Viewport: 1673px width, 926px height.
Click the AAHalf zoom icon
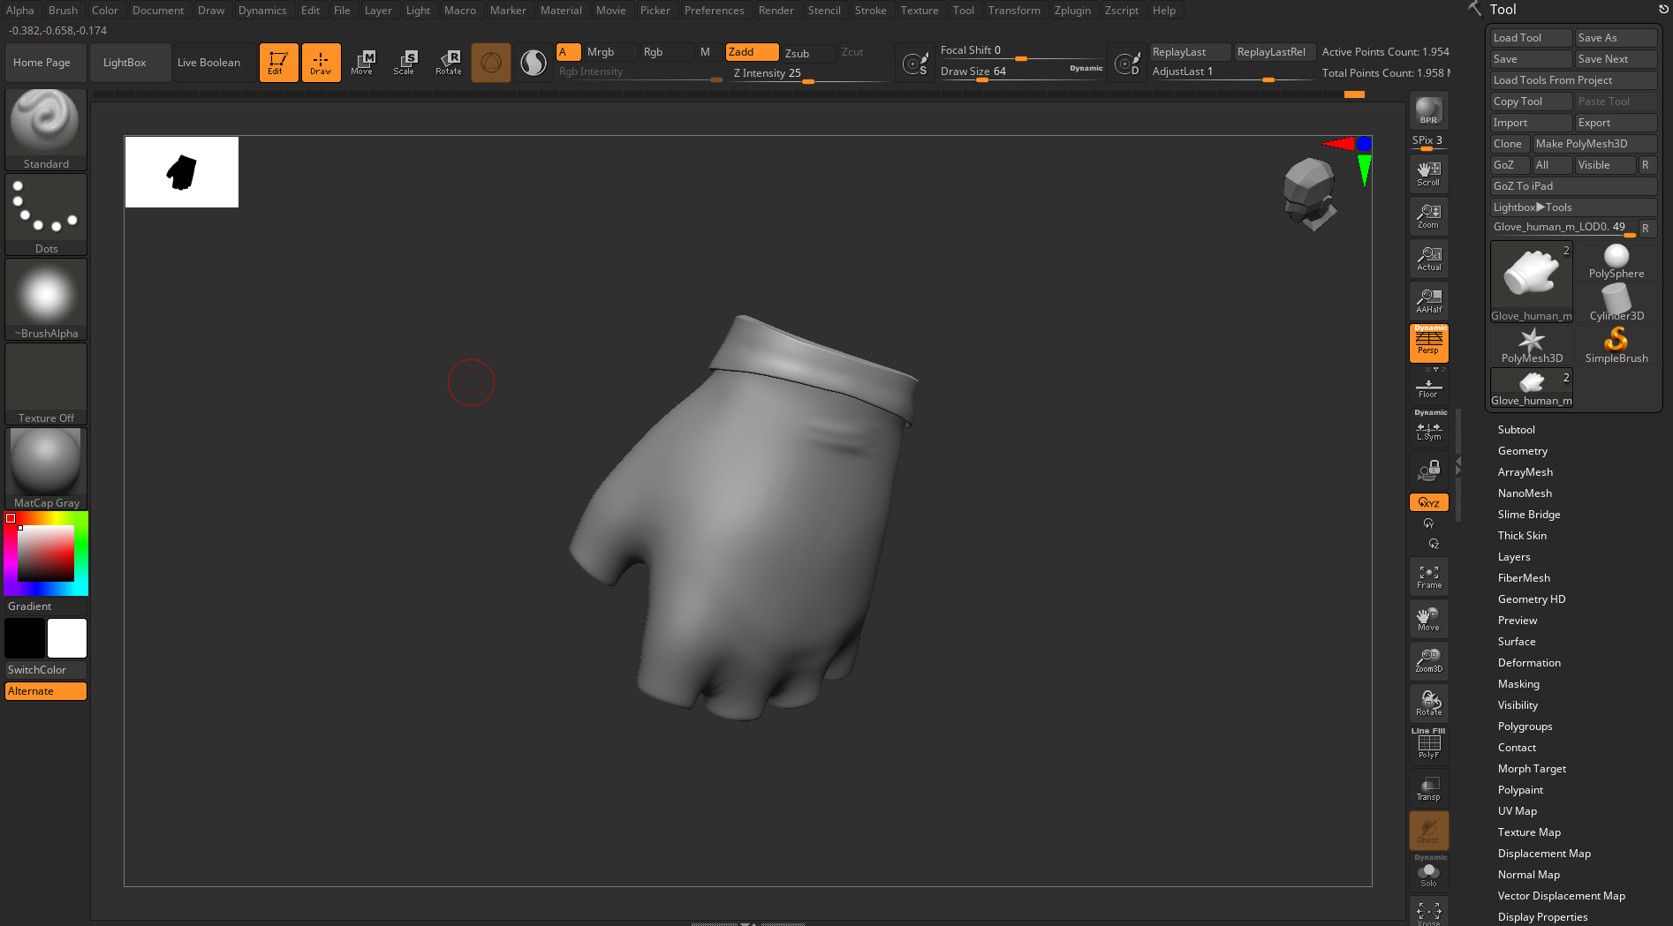tap(1428, 301)
